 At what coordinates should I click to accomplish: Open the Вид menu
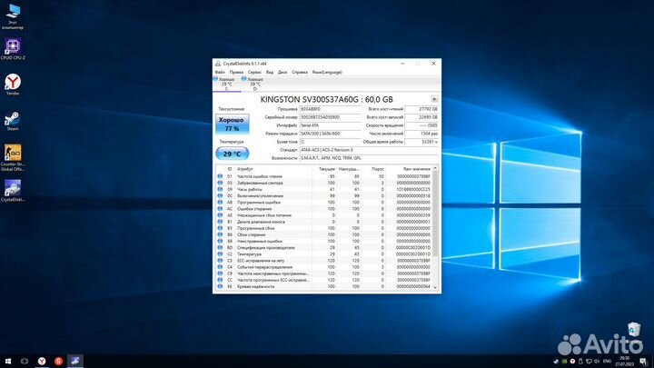click(x=270, y=72)
